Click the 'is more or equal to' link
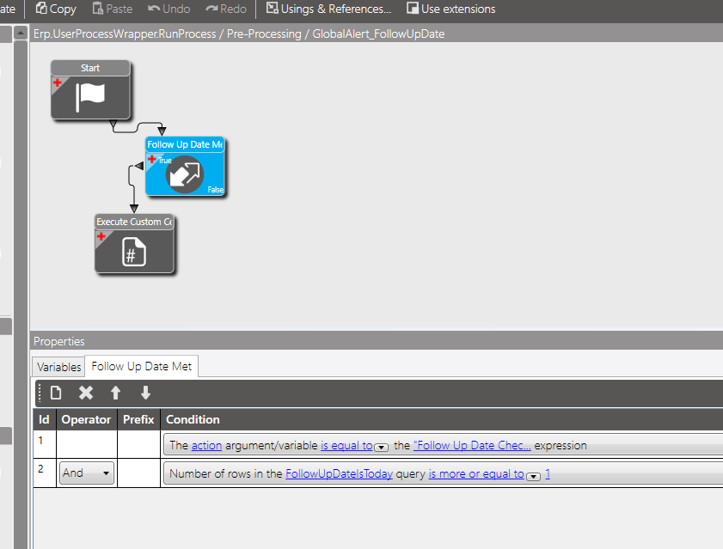This screenshot has width=723, height=549. [476, 474]
